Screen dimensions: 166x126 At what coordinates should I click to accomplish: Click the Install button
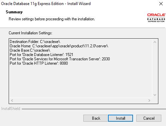120,118
